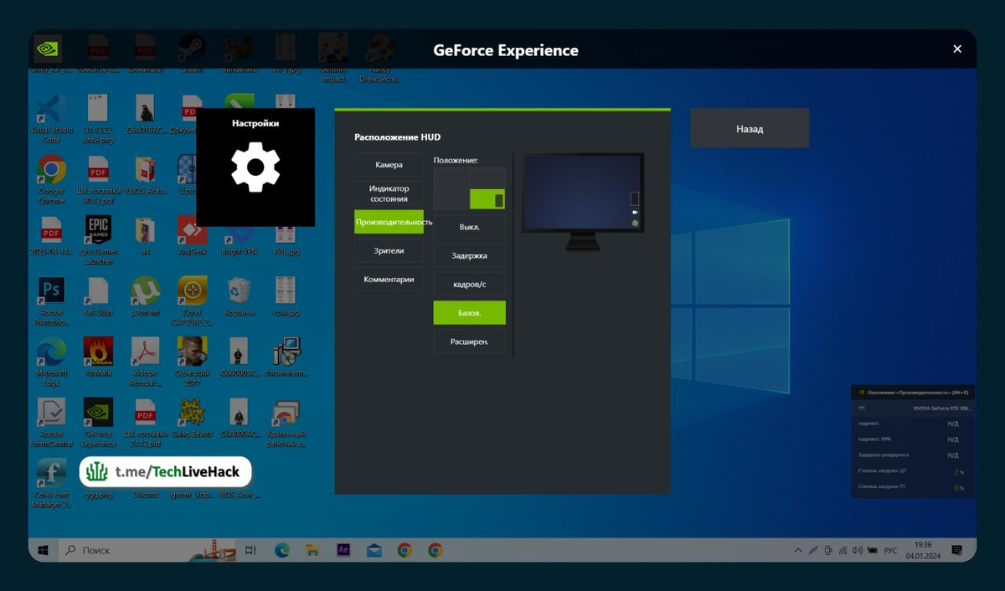Select the Базов. overlay mode
This screenshot has height=591, width=1005.
click(469, 312)
